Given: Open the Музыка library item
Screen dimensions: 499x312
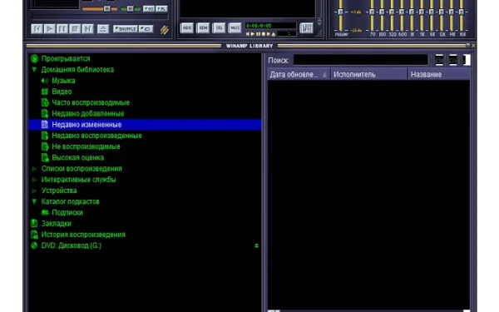Looking at the screenshot, I should (63, 81).
